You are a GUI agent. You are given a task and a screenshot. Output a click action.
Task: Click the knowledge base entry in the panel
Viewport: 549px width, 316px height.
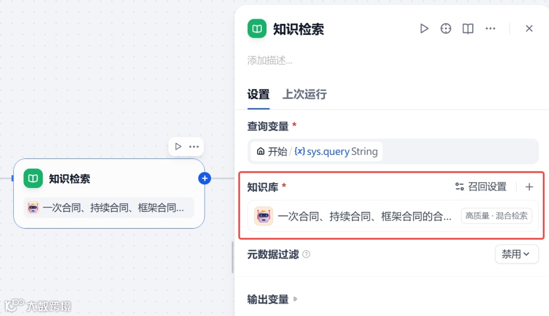pos(356,216)
